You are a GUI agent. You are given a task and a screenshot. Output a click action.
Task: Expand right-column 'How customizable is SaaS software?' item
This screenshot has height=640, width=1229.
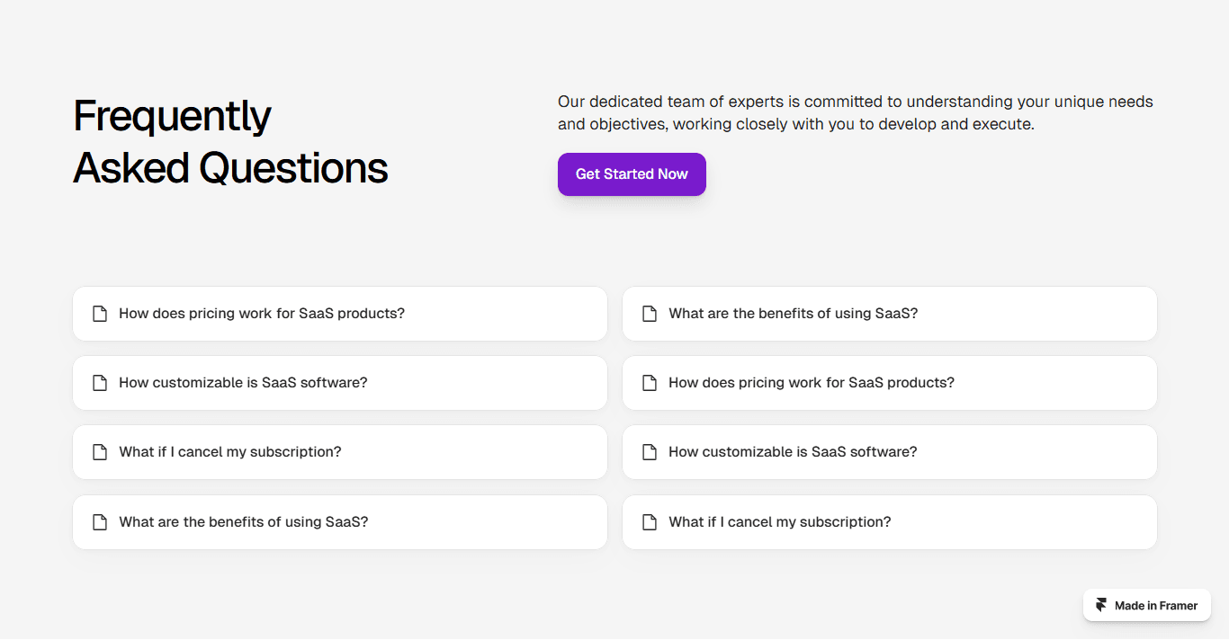pos(890,452)
